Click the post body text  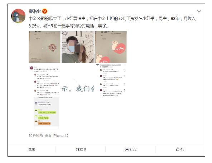click(112, 22)
